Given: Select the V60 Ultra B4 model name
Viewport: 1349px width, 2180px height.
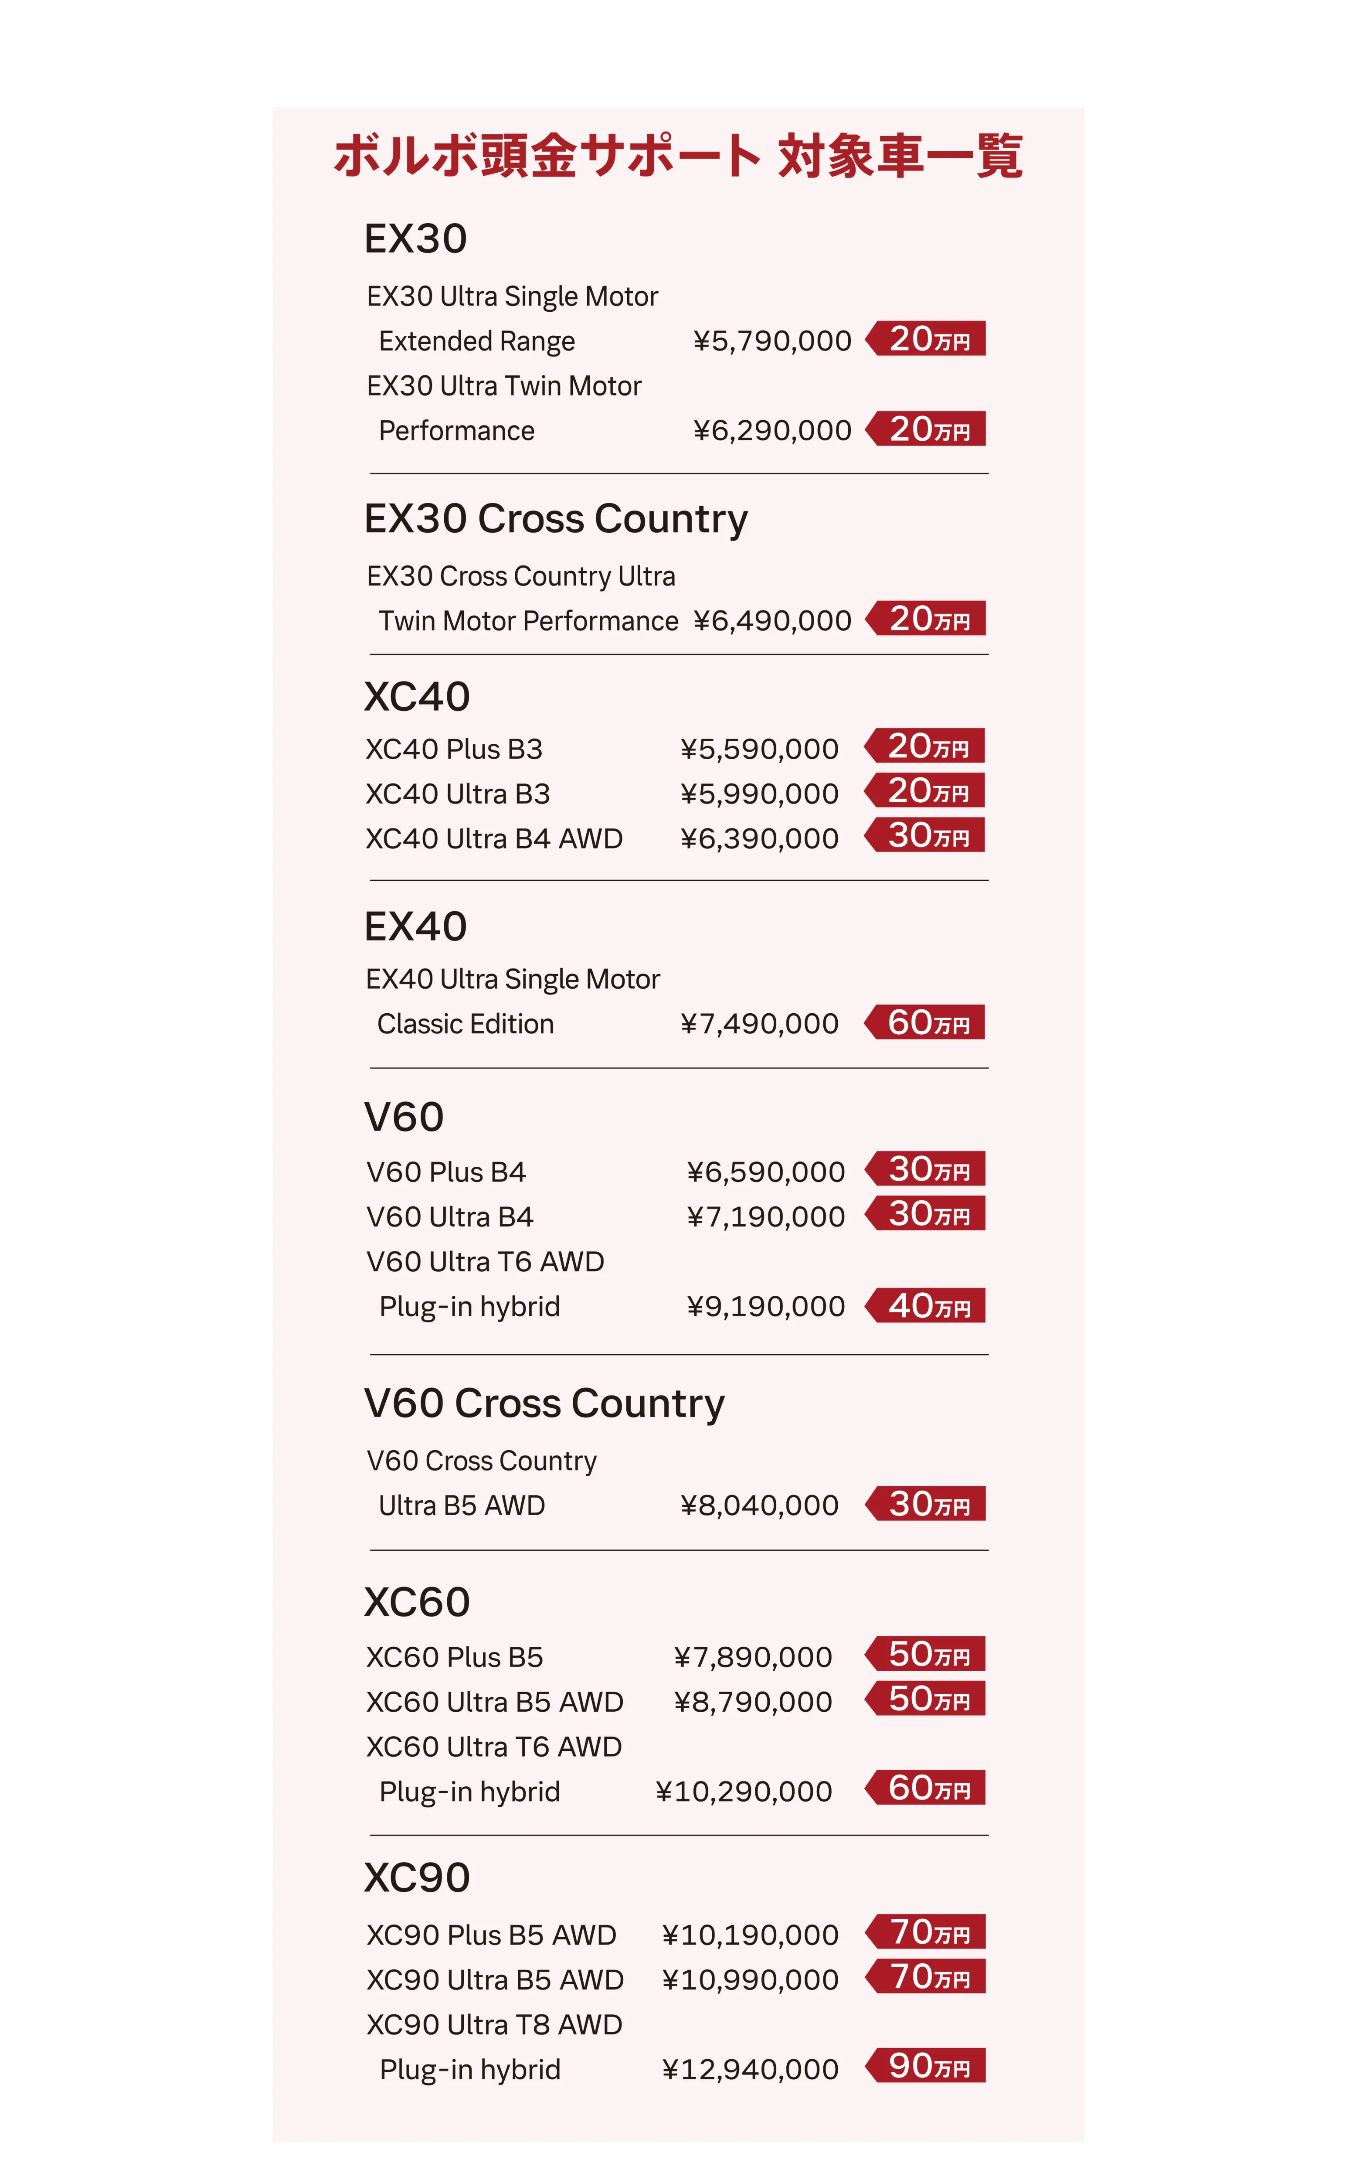Looking at the screenshot, I should (x=450, y=1216).
